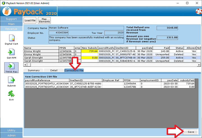The height and width of the screenshot is (138, 202).
Task: Click the Submit icon
Action: pyautogui.click(x=11, y=81)
